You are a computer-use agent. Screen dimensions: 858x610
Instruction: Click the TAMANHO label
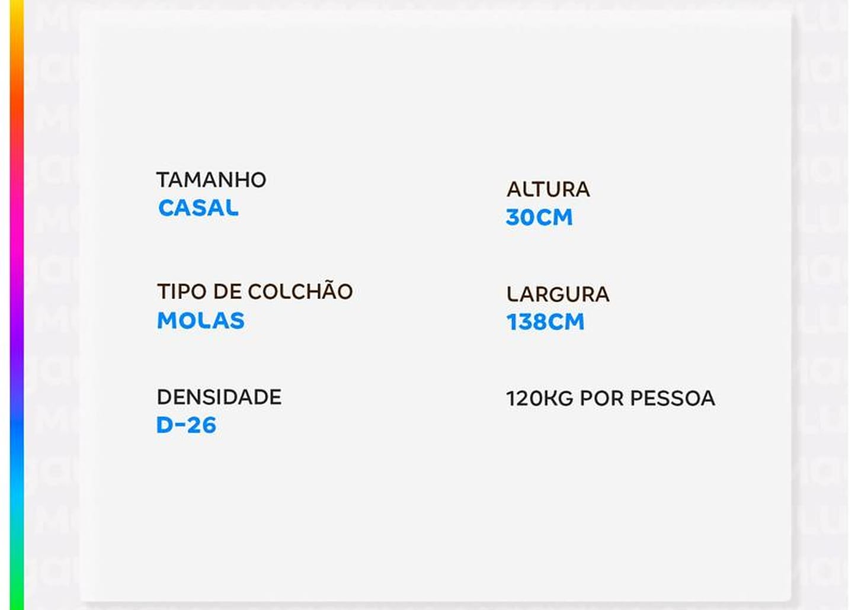pos(211,179)
